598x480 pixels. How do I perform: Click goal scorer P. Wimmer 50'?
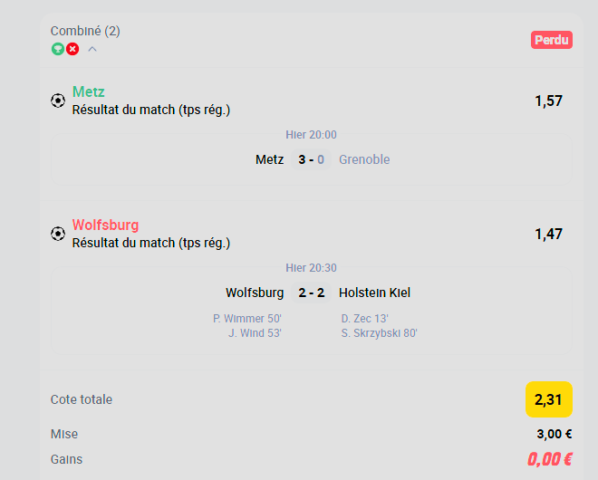[247, 319]
